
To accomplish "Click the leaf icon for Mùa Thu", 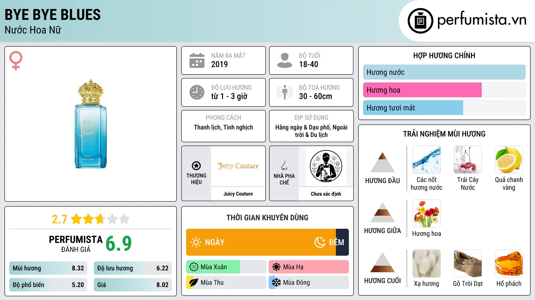I will coord(194,283).
